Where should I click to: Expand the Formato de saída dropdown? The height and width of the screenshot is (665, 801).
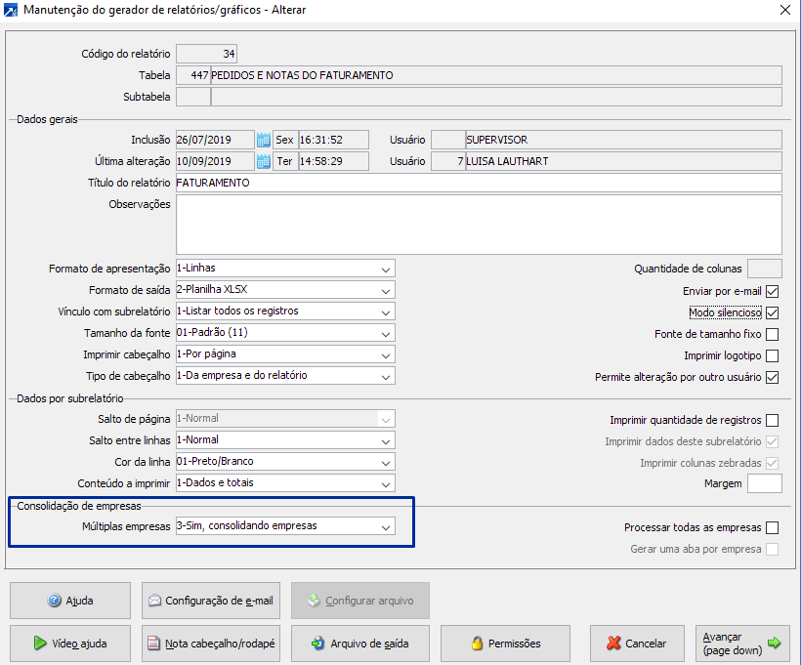pos(385,290)
